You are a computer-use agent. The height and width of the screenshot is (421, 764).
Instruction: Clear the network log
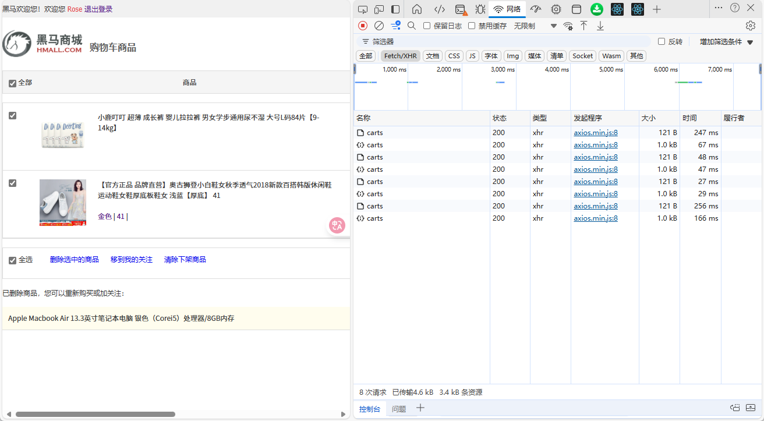379,26
